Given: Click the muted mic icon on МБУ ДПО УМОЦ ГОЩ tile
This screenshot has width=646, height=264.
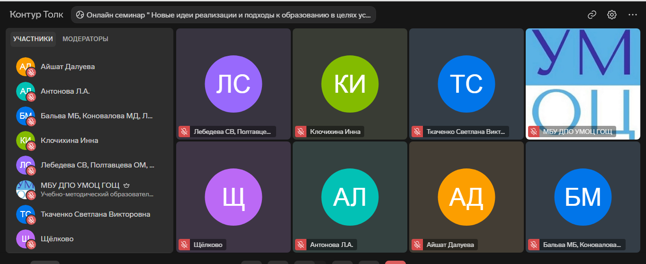Looking at the screenshot, I should (x=534, y=132).
